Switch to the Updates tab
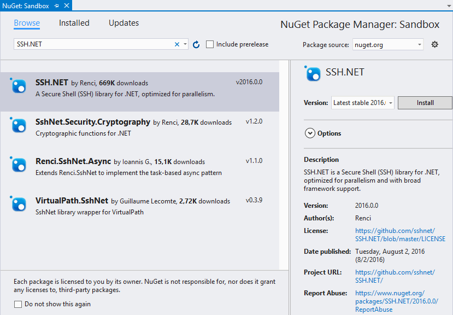453x315 pixels. [123, 23]
